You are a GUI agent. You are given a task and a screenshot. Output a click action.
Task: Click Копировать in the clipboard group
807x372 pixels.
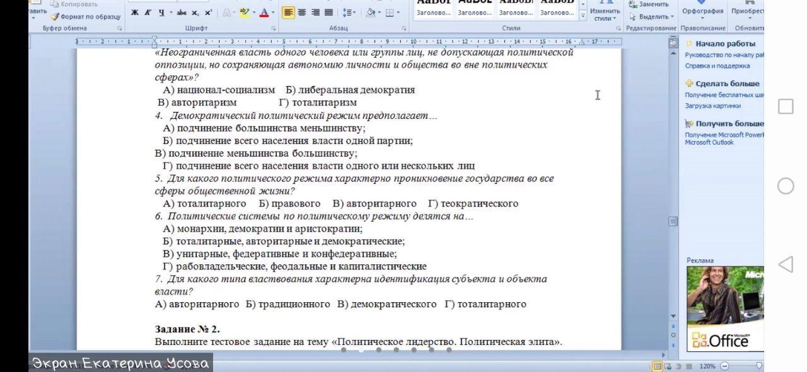(x=74, y=4)
